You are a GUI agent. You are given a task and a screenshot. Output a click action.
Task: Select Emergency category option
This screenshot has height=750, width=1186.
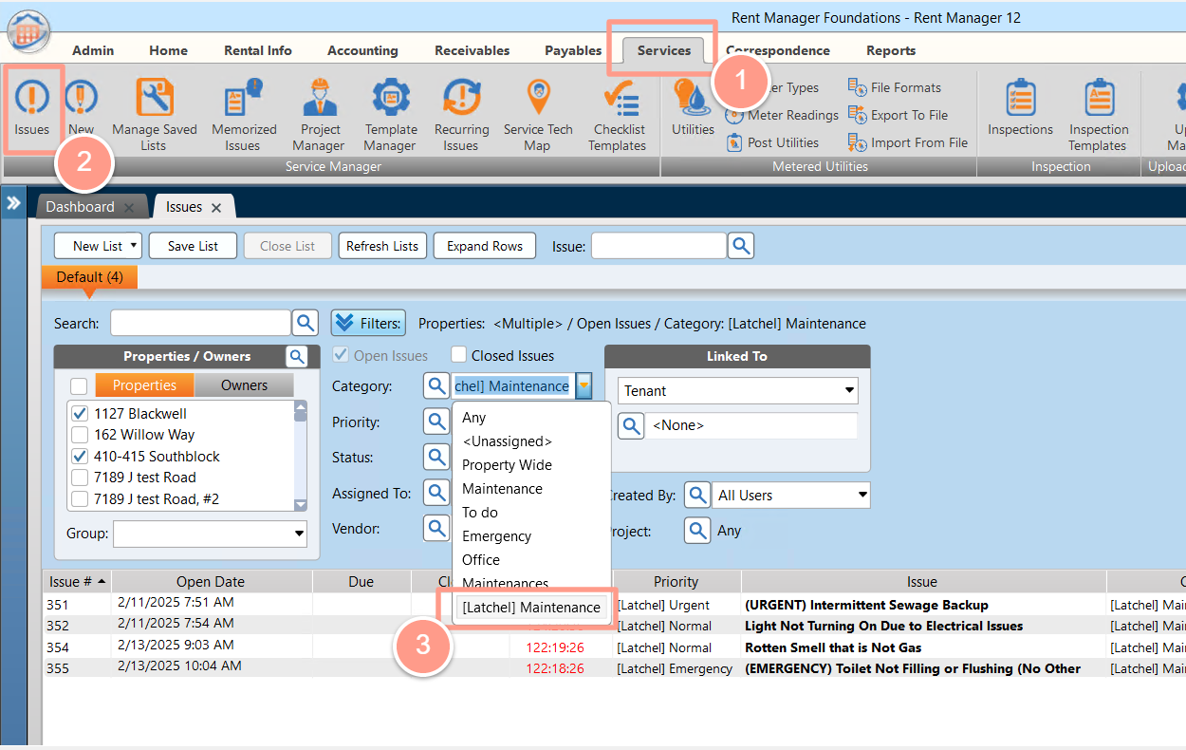496,536
